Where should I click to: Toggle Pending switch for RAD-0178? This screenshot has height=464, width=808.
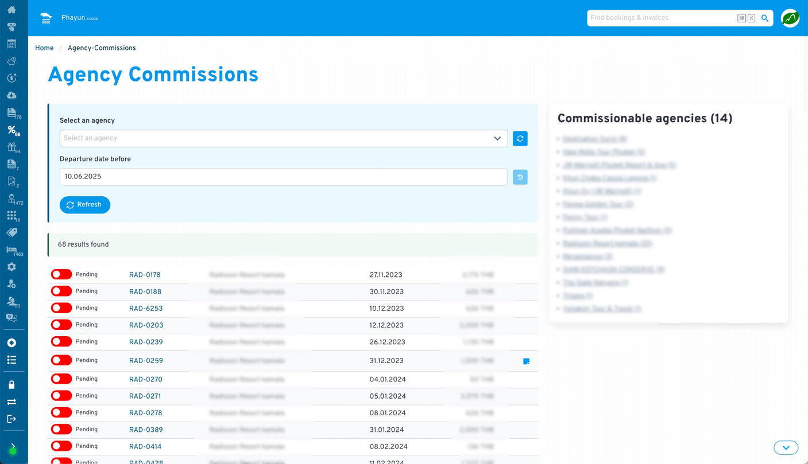pos(61,275)
